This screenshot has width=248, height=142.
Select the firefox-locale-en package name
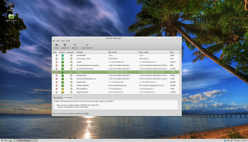tap(83, 86)
